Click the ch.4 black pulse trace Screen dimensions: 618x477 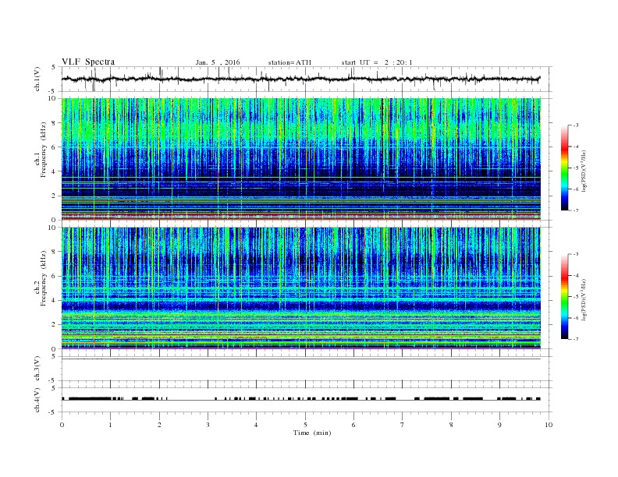click(x=300, y=399)
